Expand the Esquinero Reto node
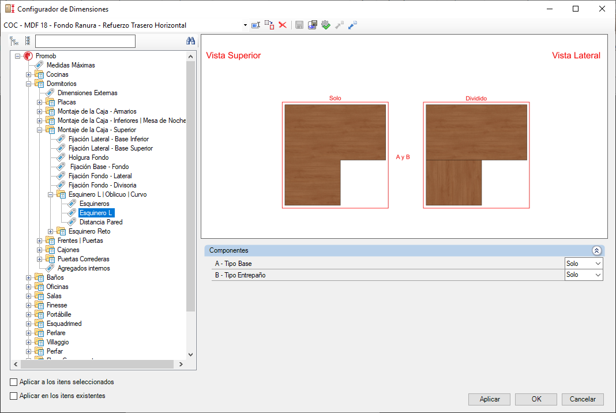The width and height of the screenshot is (616, 413). tap(50, 231)
